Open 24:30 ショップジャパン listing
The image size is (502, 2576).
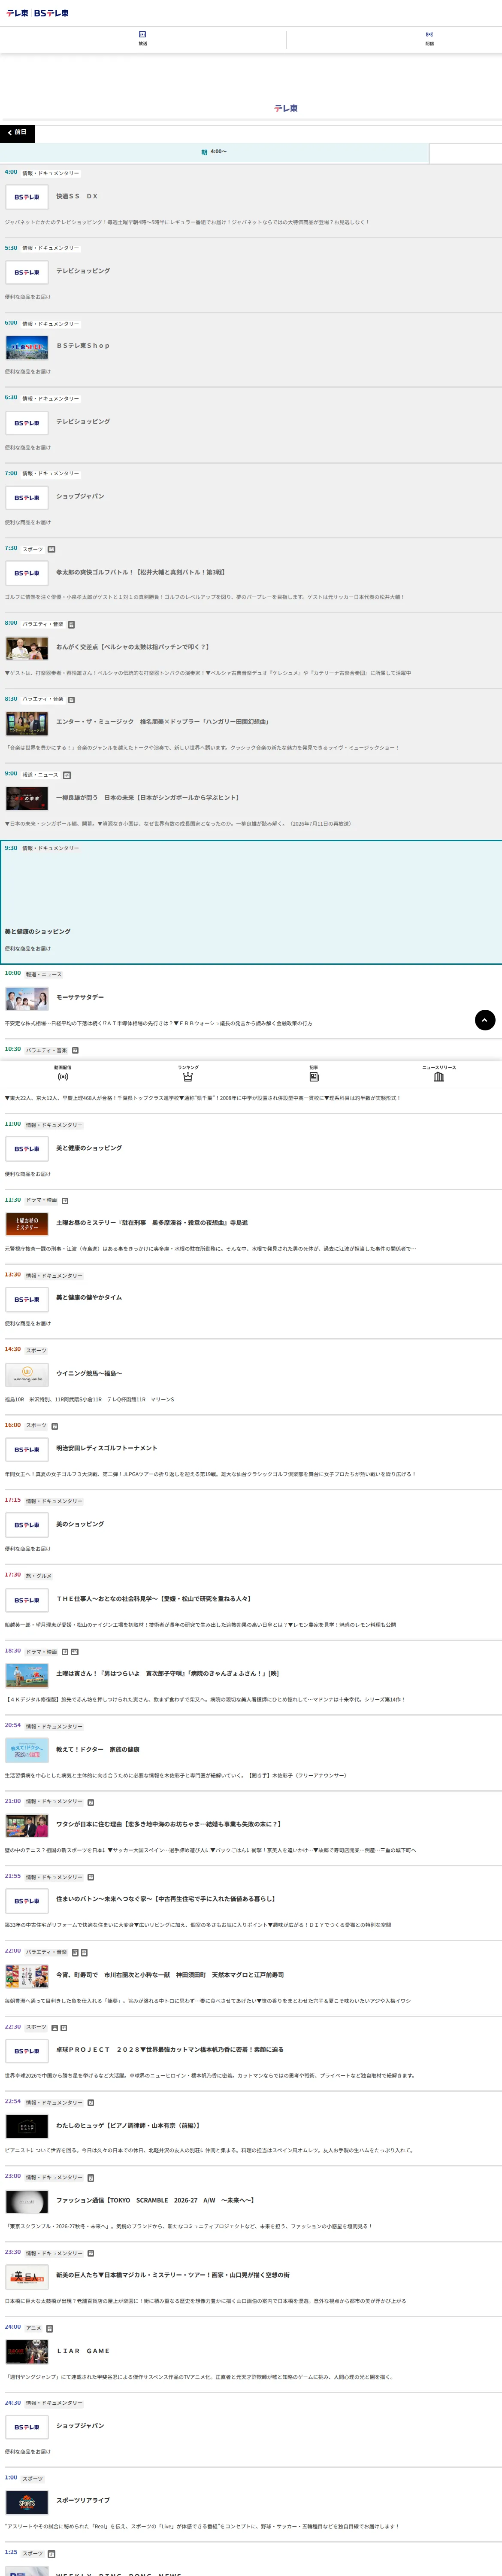pos(80,2426)
